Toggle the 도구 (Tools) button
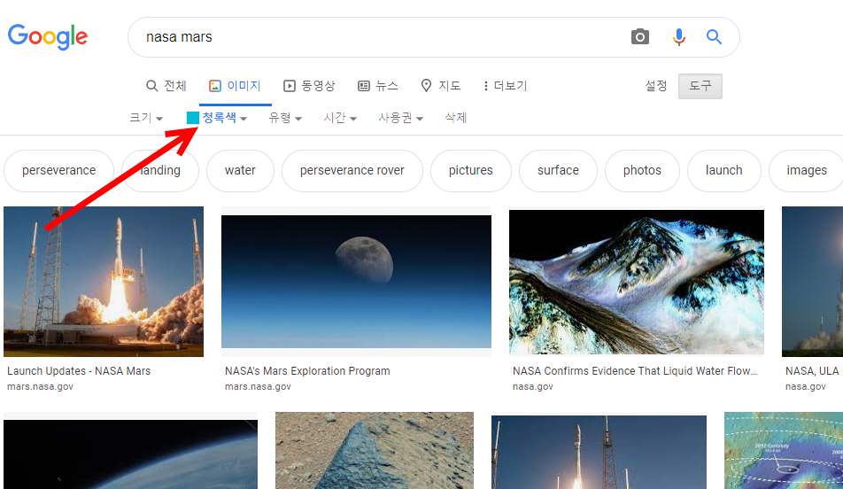The height and width of the screenshot is (489, 843). (700, 86)
